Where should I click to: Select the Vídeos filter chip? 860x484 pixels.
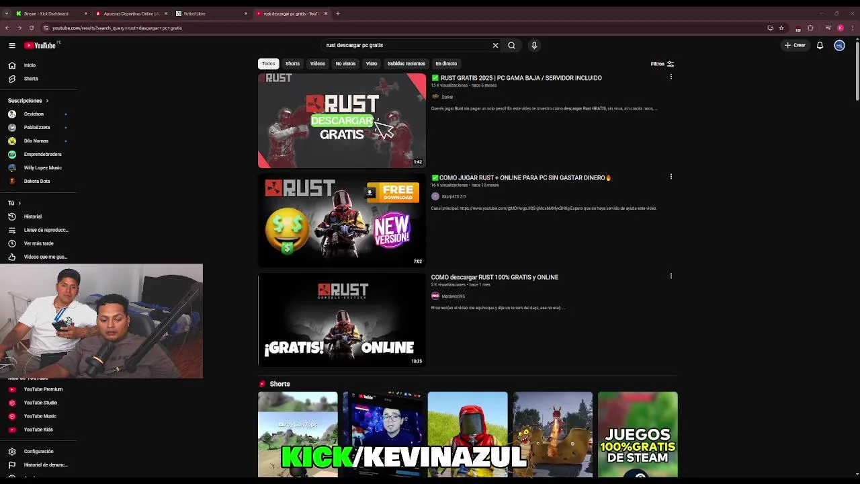[x=317, y=64]
